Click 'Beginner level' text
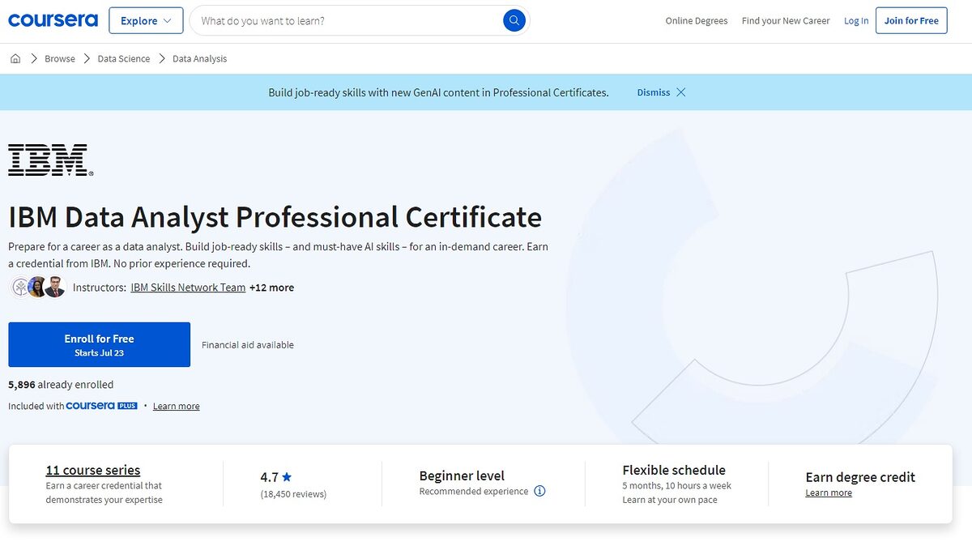 coord(462,475)
